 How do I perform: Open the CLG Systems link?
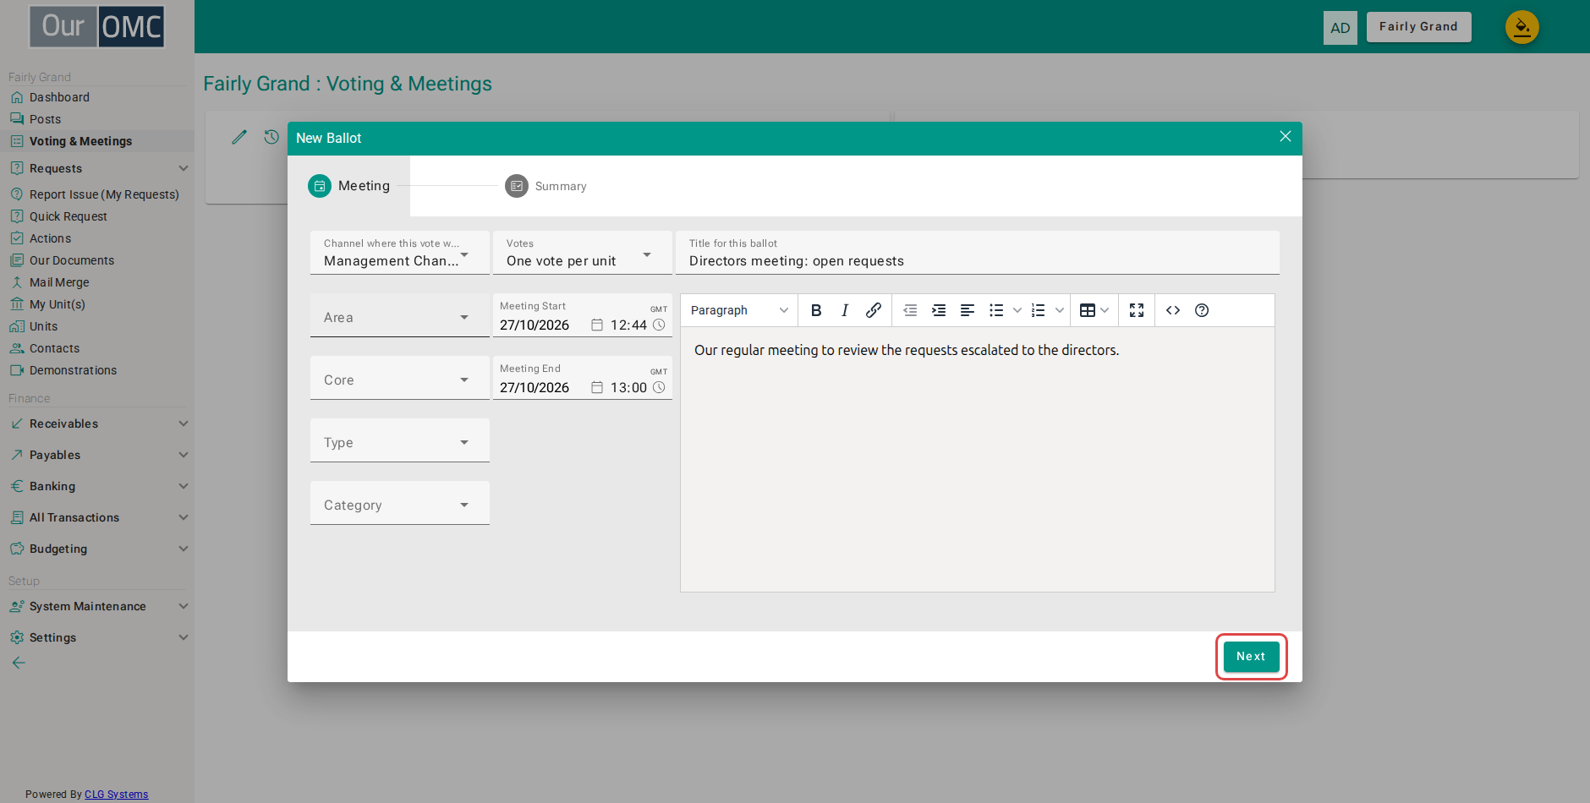point(117,795)
